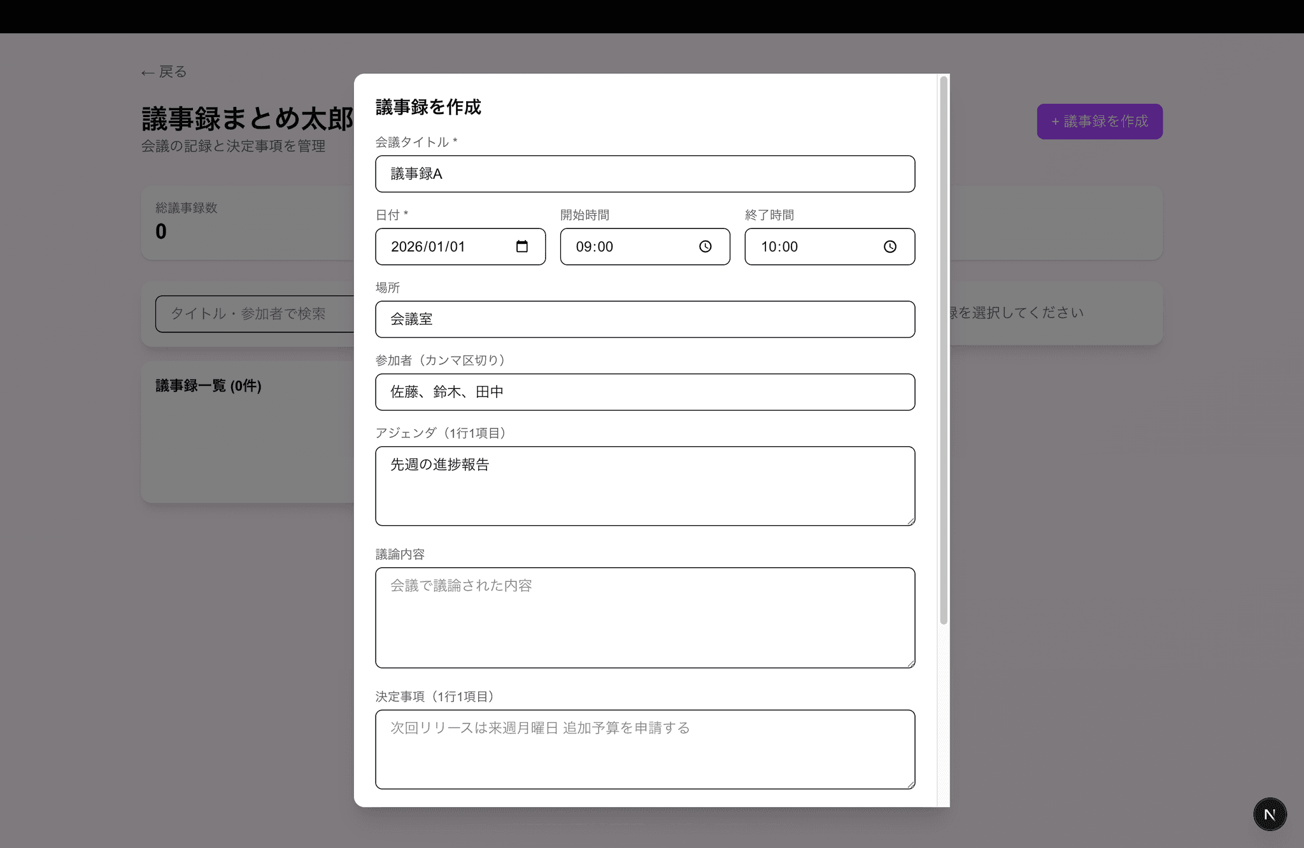
Task: Click the resize handle of 議論内容 textarea
Action: click(911, 663)
